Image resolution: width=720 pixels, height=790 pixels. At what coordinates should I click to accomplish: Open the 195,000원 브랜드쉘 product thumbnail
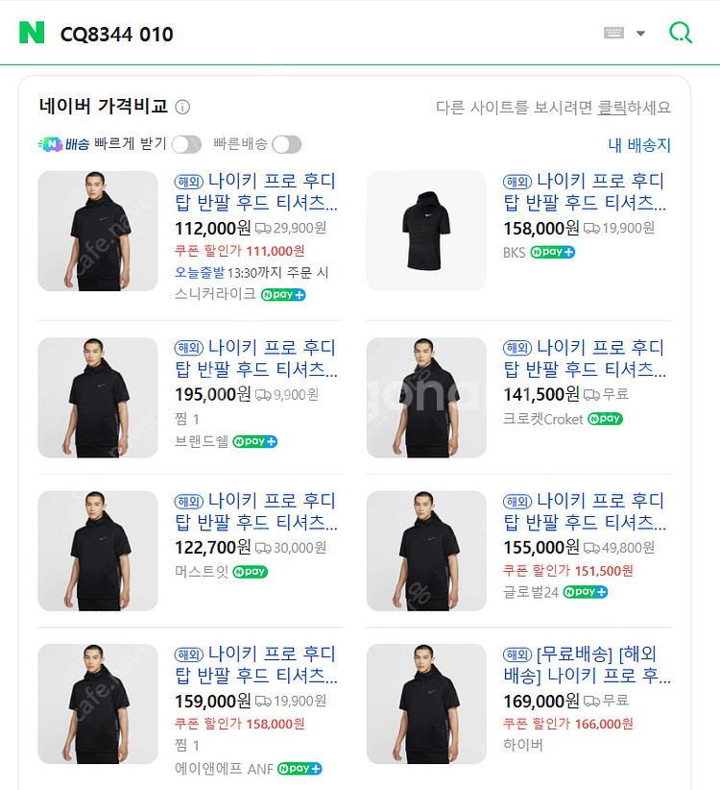click(98, 398)
